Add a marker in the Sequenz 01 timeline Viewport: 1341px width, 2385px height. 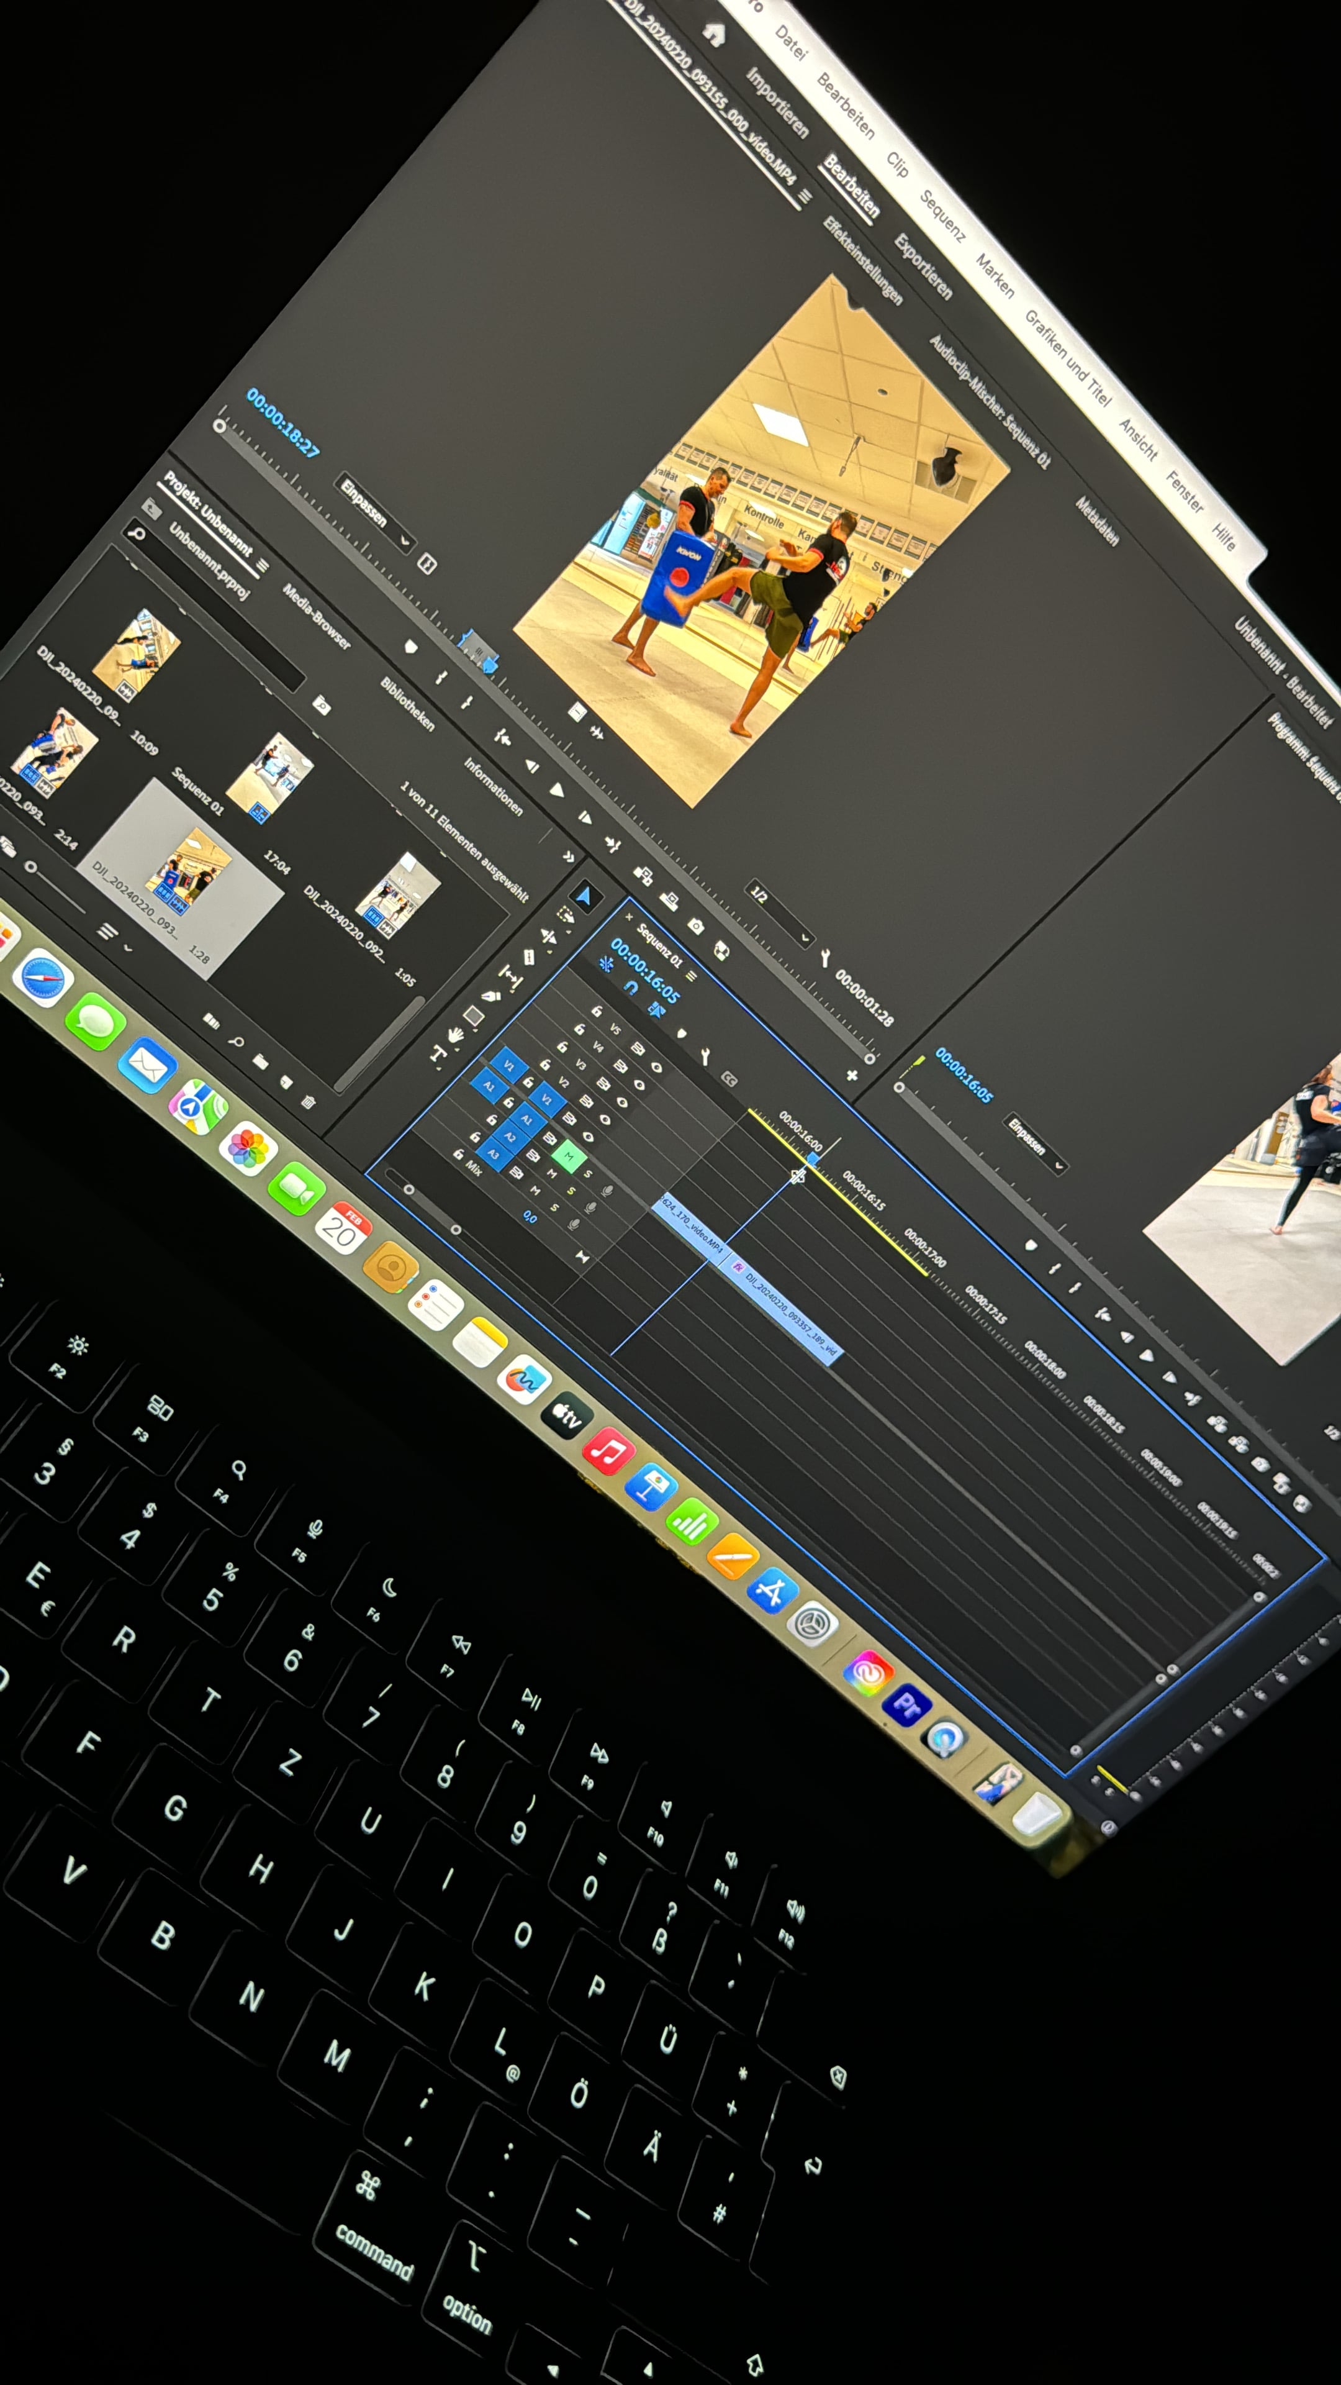(681, 1032)
